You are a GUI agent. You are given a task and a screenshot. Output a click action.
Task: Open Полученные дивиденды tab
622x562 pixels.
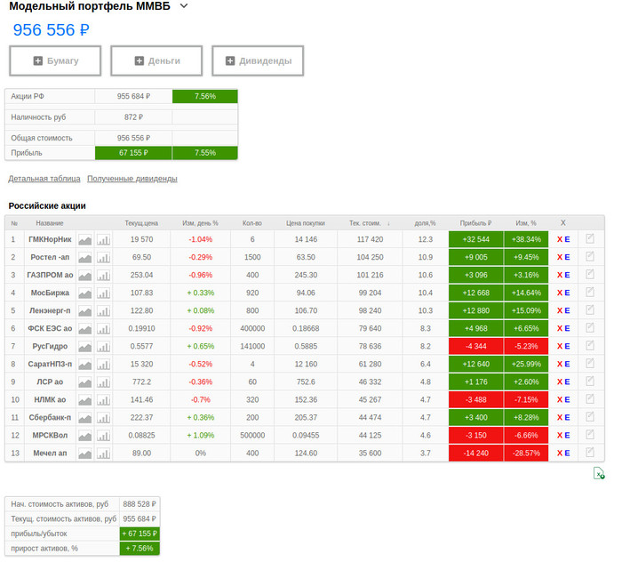(132, 179)
